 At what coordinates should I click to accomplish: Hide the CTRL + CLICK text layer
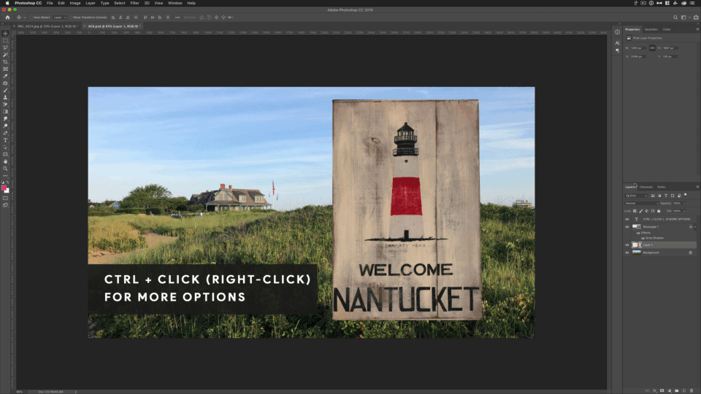(x=627, y=220)
